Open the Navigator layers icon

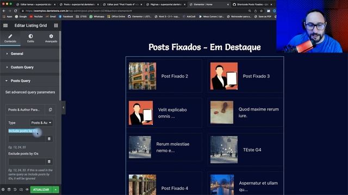[9, 190]
